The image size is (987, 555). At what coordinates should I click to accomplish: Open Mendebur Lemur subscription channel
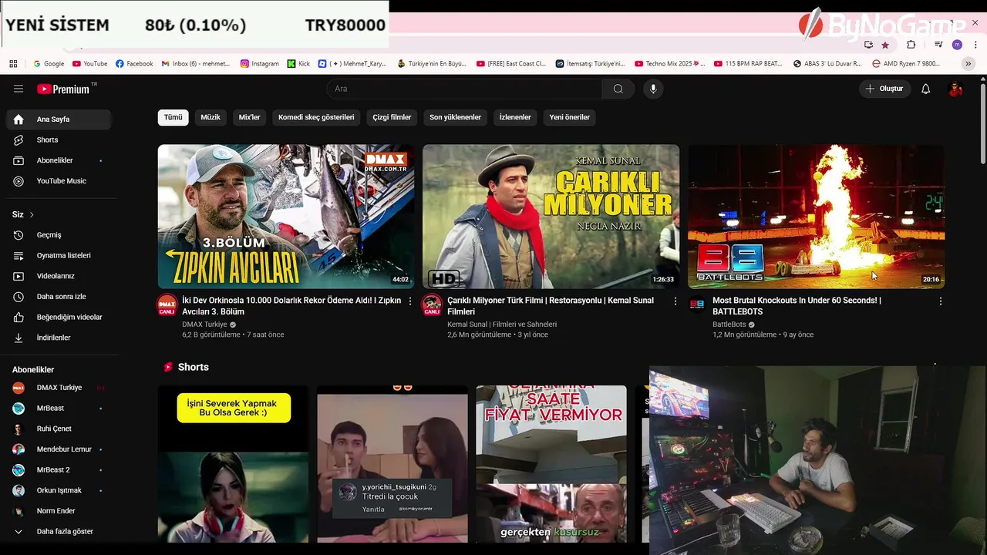59,449
